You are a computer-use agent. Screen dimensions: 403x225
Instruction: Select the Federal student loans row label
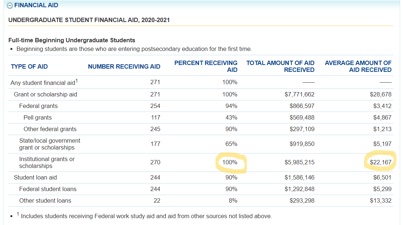[x=48, y=189]
